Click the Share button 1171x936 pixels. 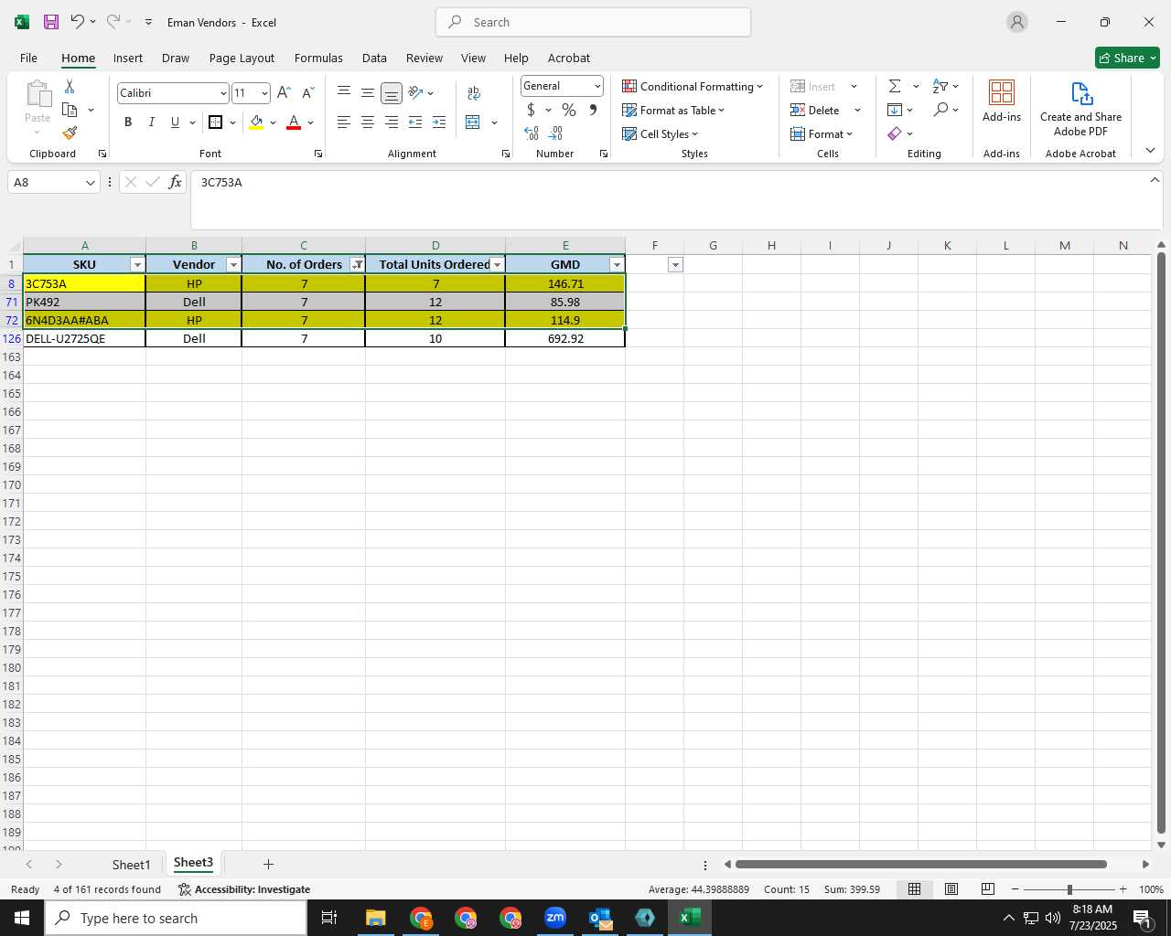click(x=1127, y=58)
